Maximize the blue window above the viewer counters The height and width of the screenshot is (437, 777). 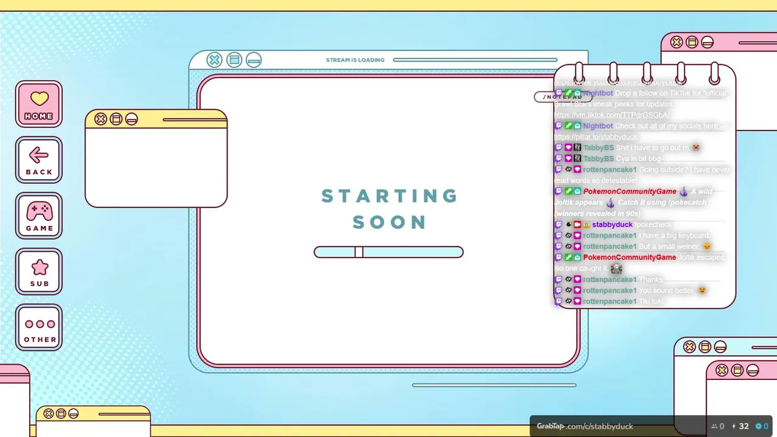point(705,347)
